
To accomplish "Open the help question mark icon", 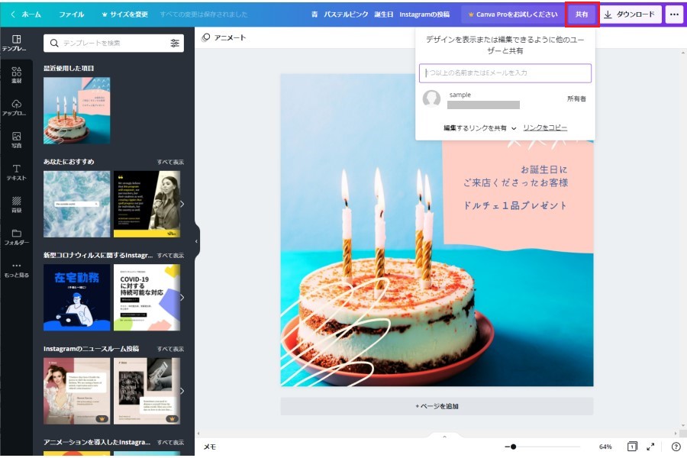I will tap(676, 447).
